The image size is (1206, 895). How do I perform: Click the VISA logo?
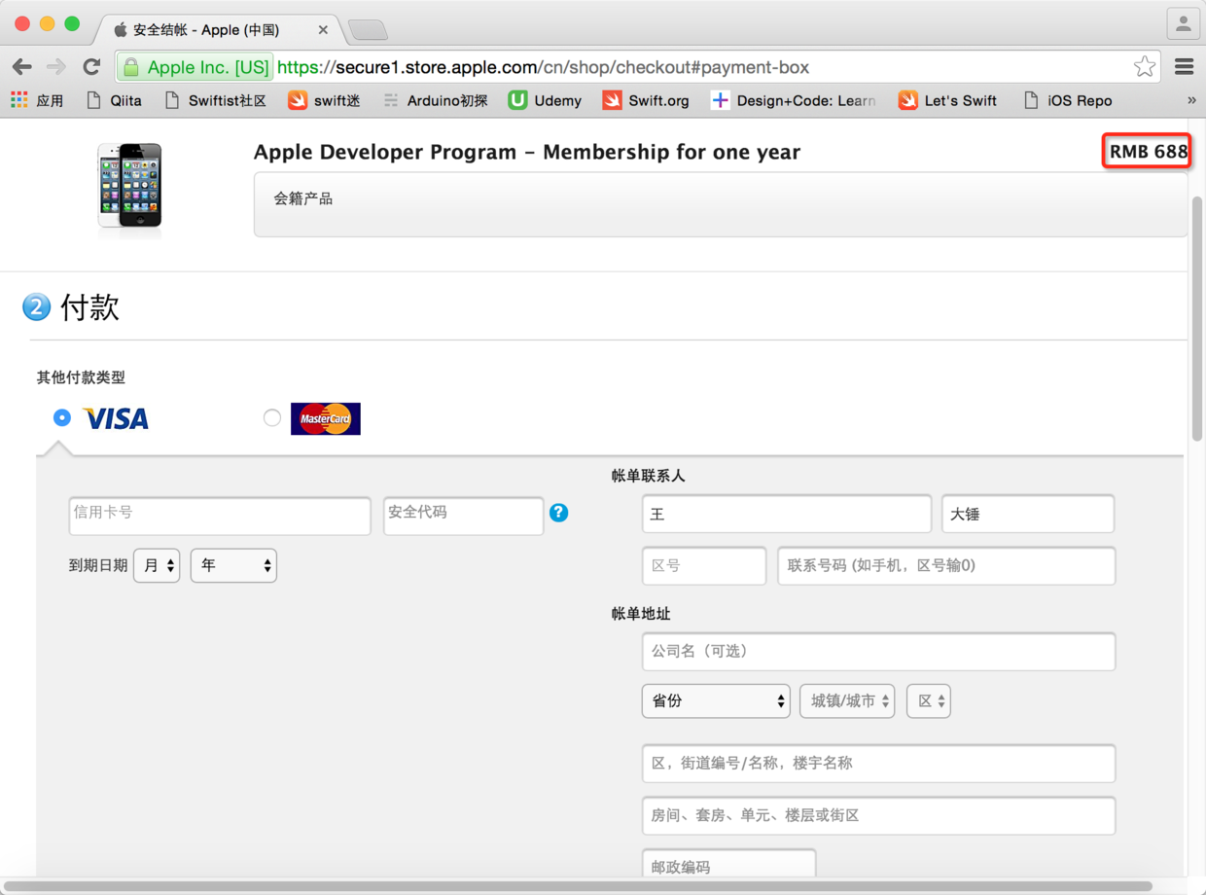click(x=116, y=418)
